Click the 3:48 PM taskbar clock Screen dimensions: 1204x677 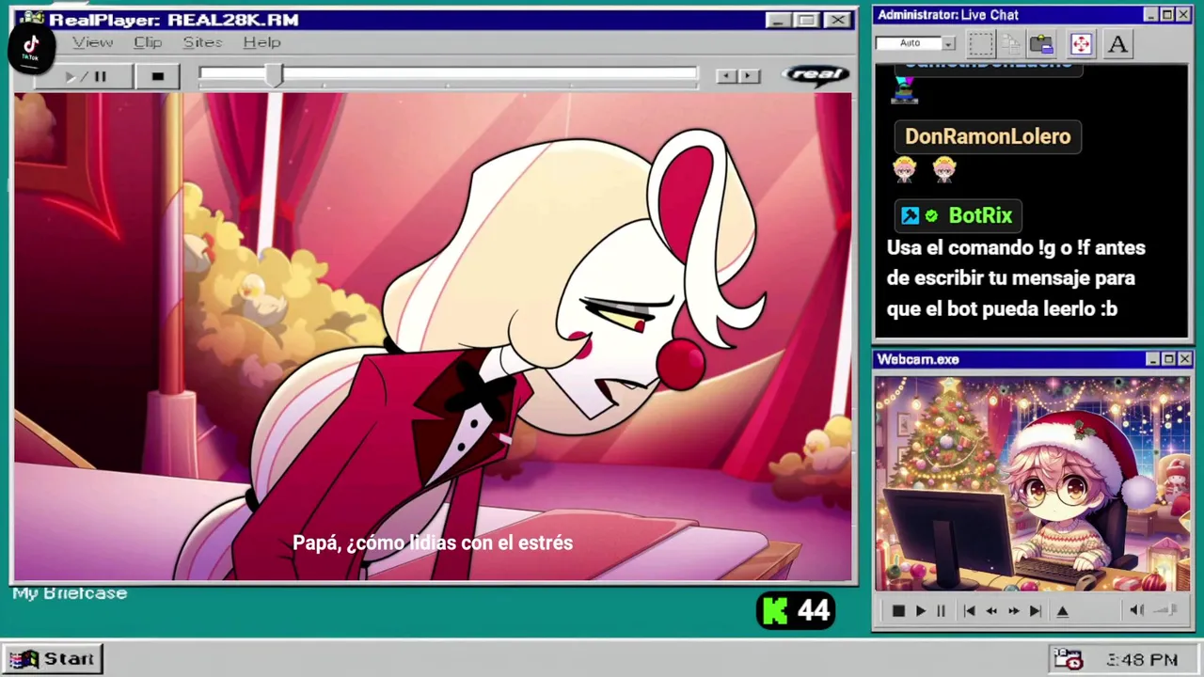click(x=1143, y=660)
